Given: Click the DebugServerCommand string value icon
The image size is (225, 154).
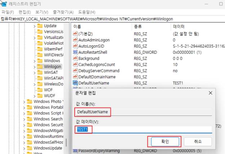Looking at the screenshot, I should click(x=75, y=71).
